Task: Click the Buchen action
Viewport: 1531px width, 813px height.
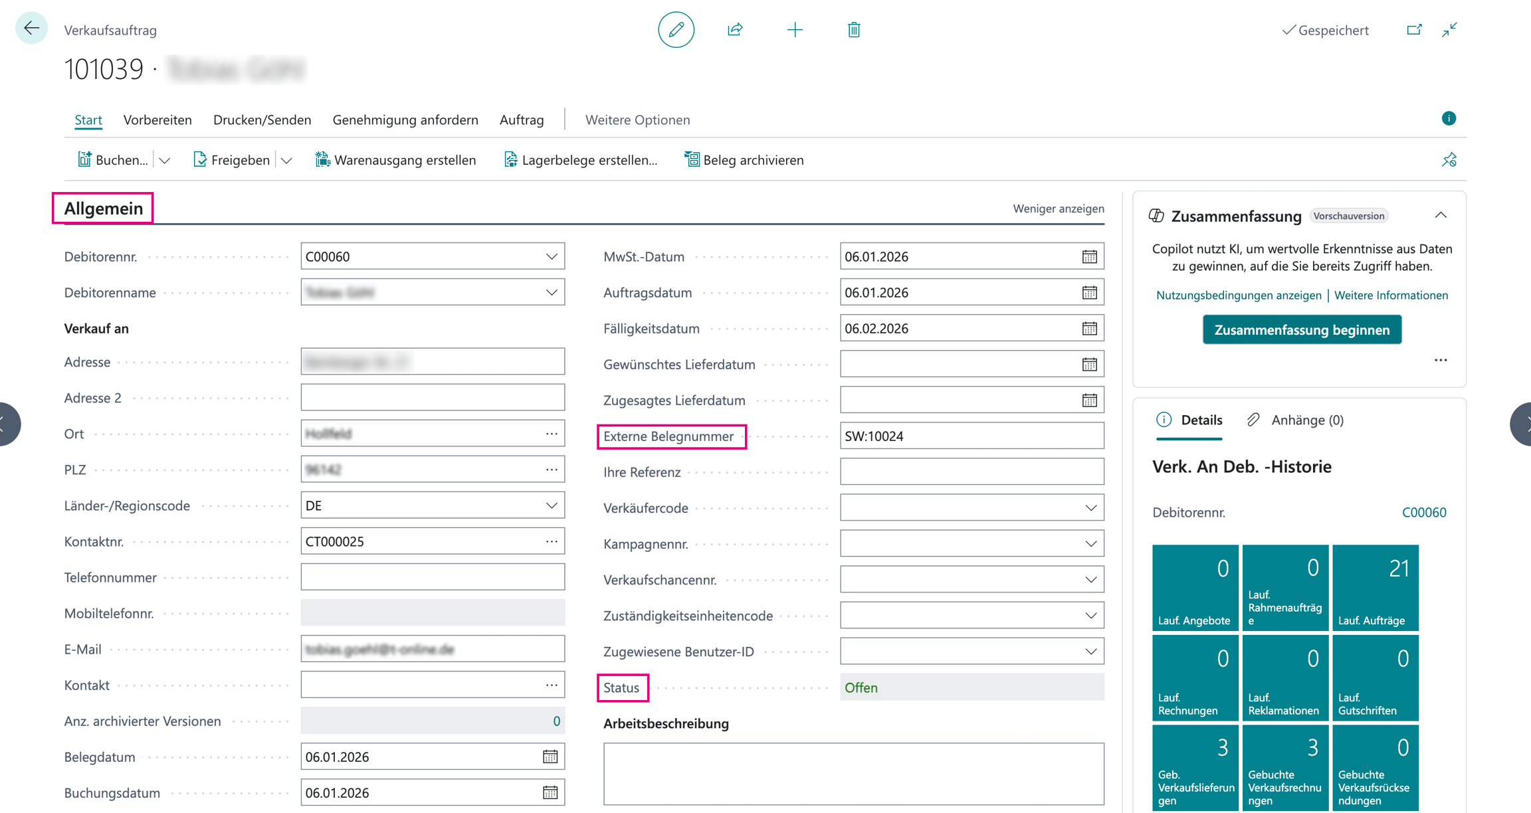Action: [113, 160]
